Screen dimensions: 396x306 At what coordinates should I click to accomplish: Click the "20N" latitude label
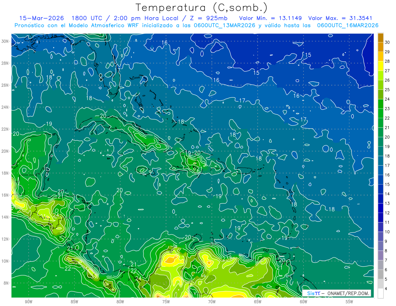tap(5, 151)
